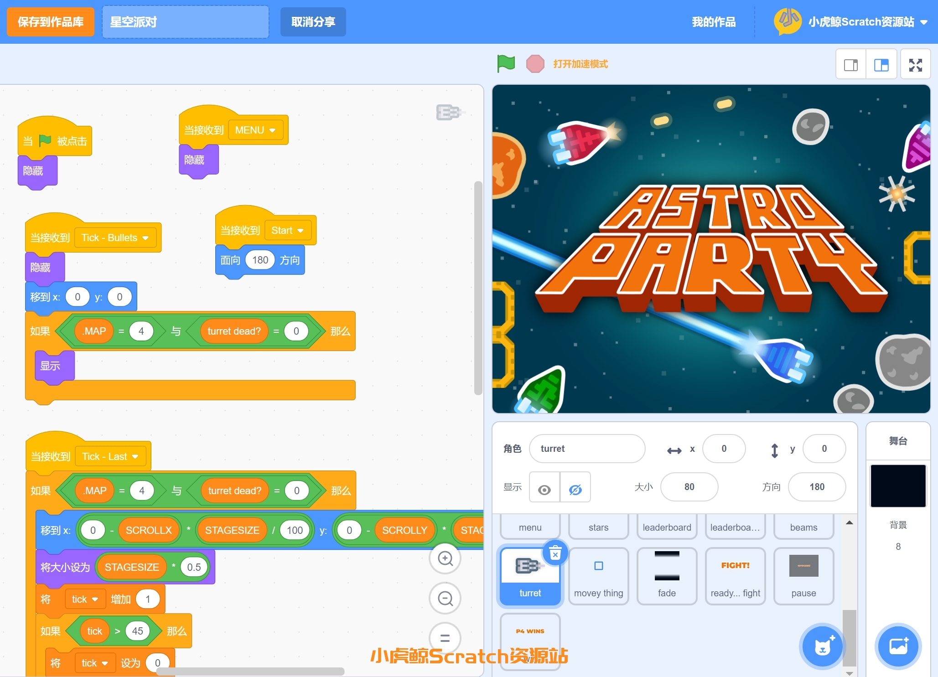
Task: Click the SCROLLX variable reporter
Action: (x=149, y=530)
